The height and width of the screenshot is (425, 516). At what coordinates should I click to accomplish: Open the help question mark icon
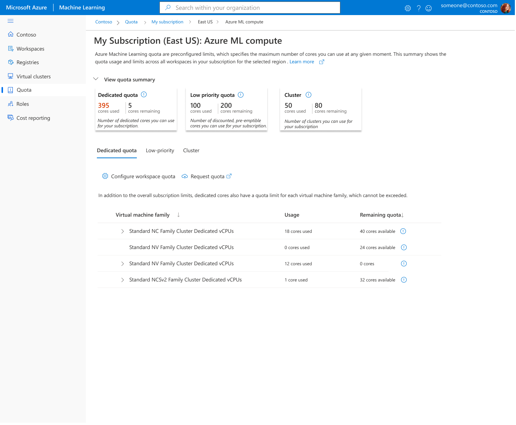coord(418,8)
